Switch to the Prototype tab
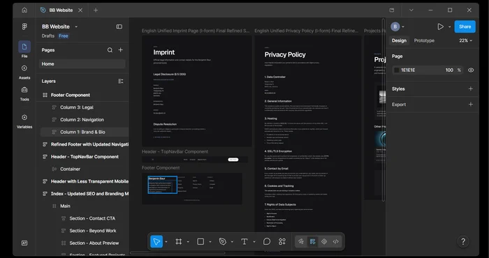This screenshot has width=489, height=258. click(x=424, y=40)
